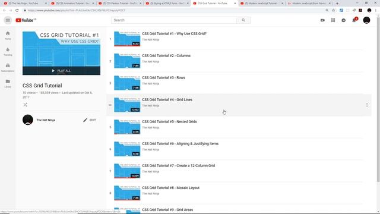
Task: Open the YouTube hamburger guide menu
Action: (x=8, y=20)
